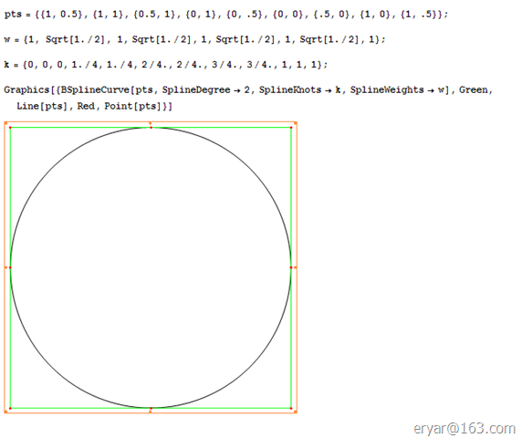Select the bottom-right orange graphic handle
Image resolution: width=522 pixels, height=438 pixels.
point(296,412)
